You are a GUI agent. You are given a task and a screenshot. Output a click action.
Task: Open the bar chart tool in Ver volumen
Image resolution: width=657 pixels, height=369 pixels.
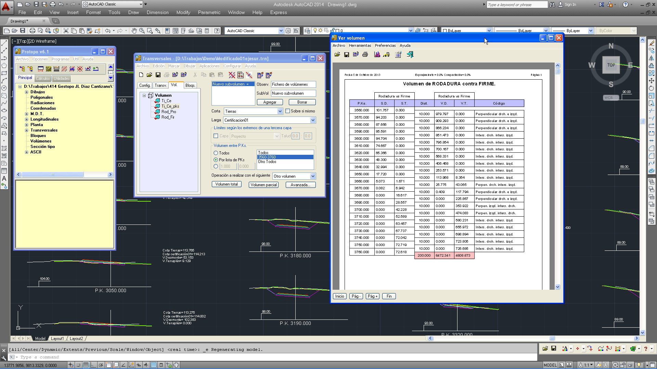tap(377, 55)
